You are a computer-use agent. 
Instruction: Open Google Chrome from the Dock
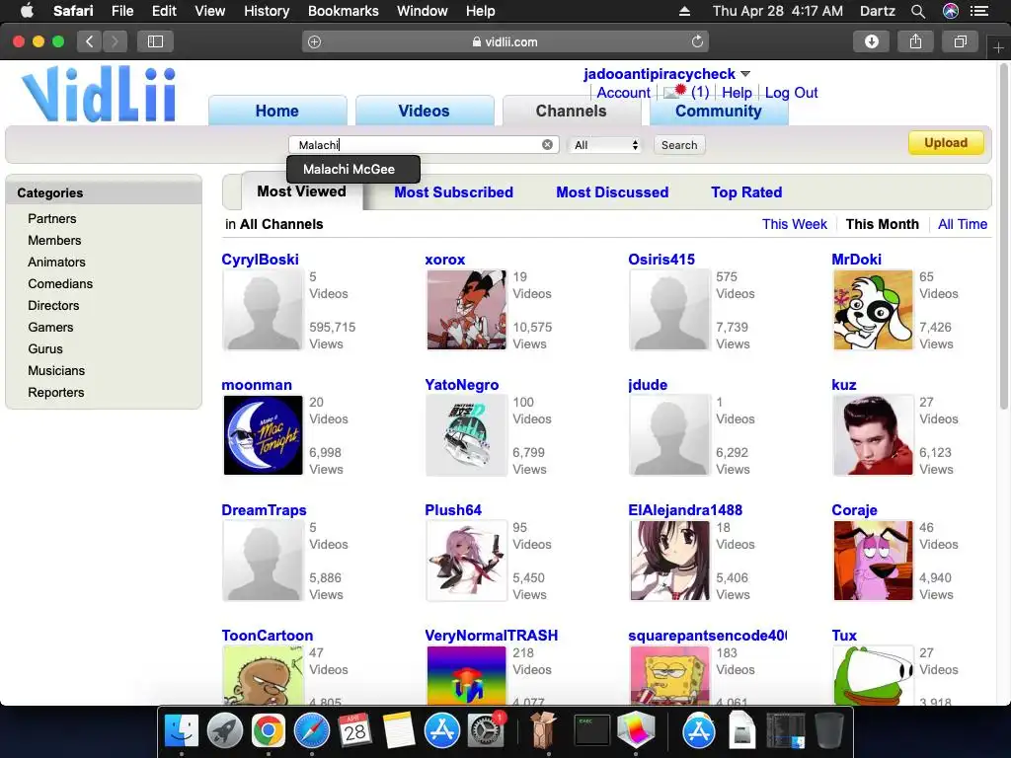(x=269, y=731)
